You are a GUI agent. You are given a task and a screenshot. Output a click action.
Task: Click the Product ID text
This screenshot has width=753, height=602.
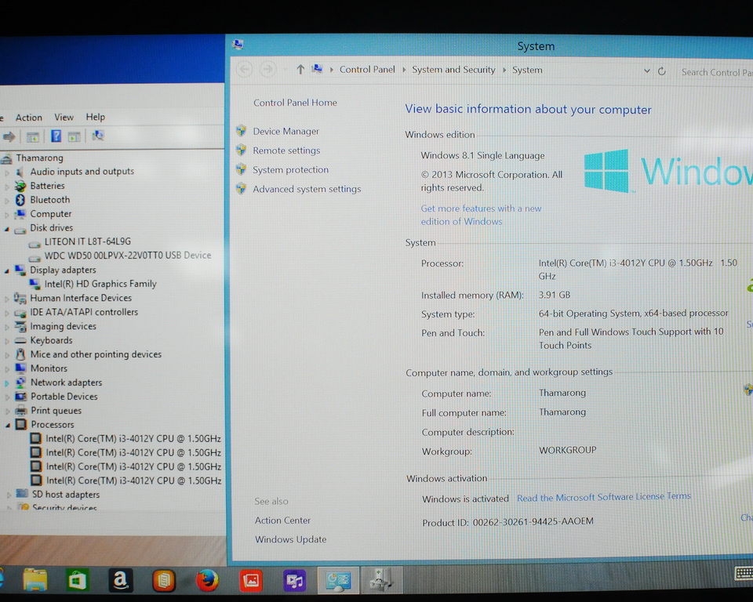point(507,522)
